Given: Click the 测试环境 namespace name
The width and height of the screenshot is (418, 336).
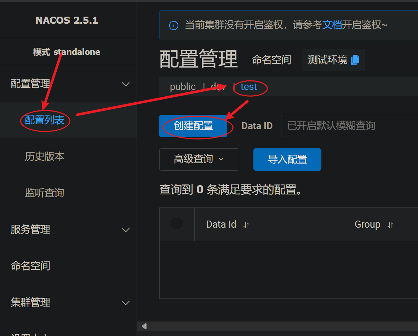Looking at the screenshot, I should point(327,60).
